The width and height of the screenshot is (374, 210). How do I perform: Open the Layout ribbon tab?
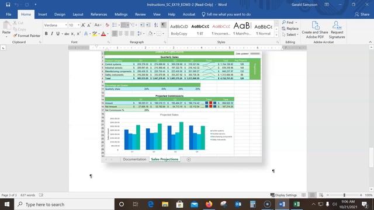point(78,14)
